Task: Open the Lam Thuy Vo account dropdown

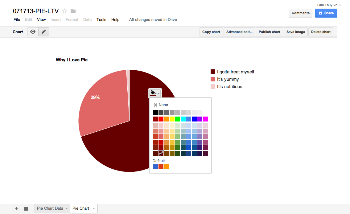Action: tap(329, 5)
